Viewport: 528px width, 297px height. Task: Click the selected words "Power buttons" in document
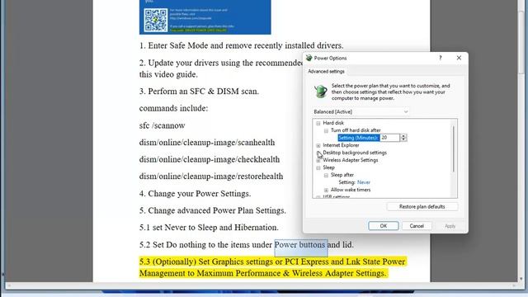point(300,245)
